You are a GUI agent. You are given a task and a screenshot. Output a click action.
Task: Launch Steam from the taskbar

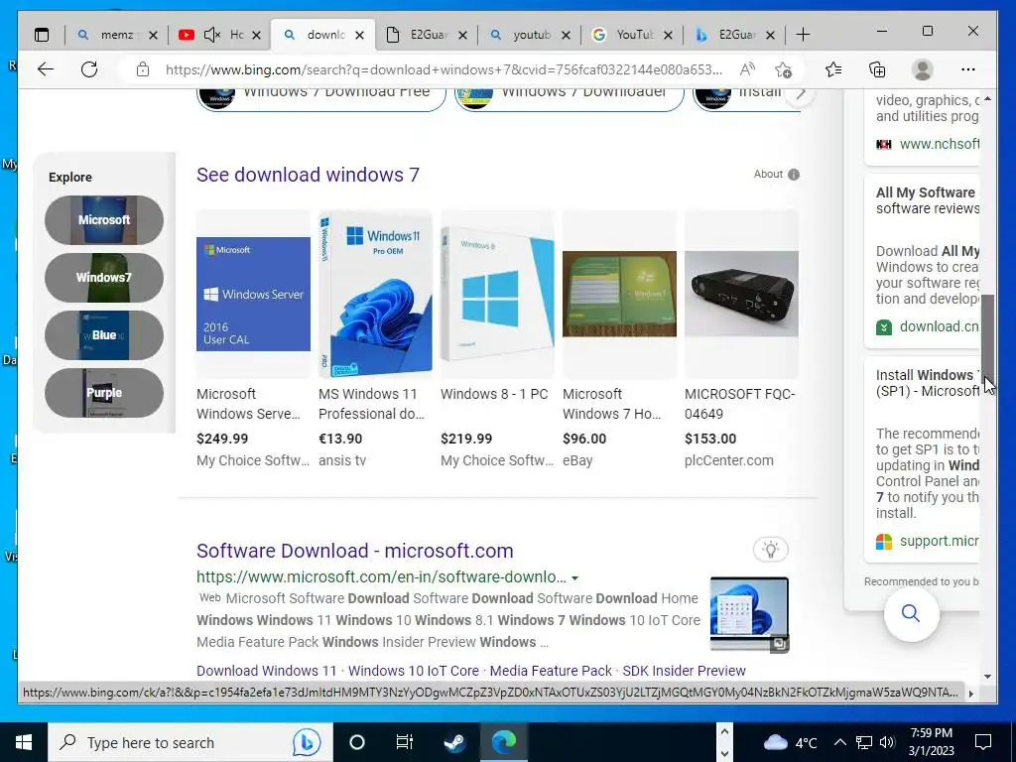coord(454,742)
